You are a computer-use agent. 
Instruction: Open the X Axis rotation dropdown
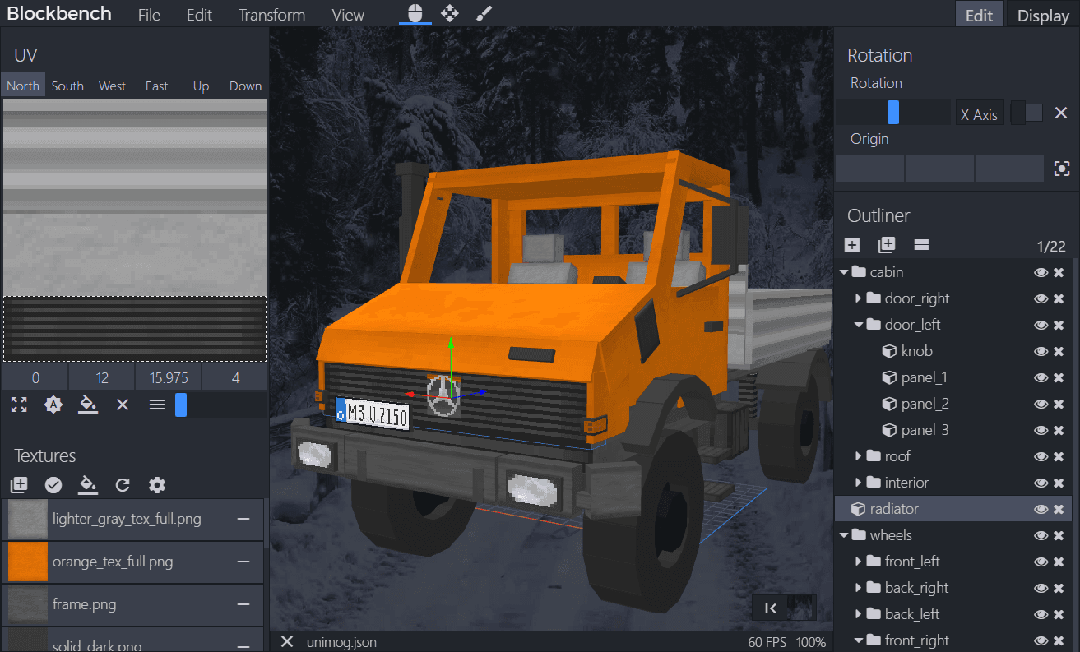coord(979,114)
